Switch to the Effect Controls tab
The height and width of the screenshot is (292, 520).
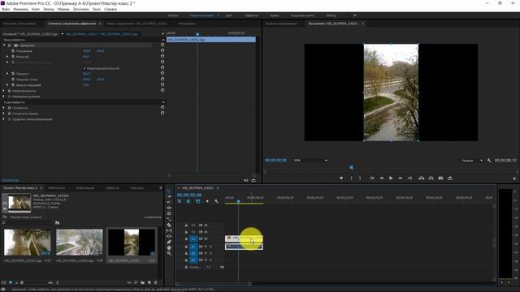(72, 24)
